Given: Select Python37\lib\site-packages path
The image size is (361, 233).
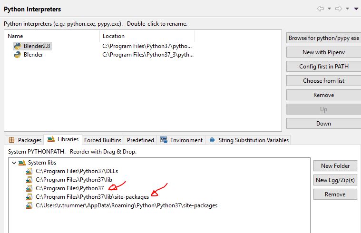Looking at the screenshot, I should point(92,197).
